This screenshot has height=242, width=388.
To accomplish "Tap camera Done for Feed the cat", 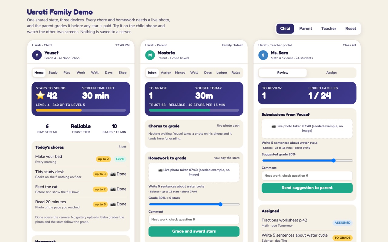I will pos(118,189).
